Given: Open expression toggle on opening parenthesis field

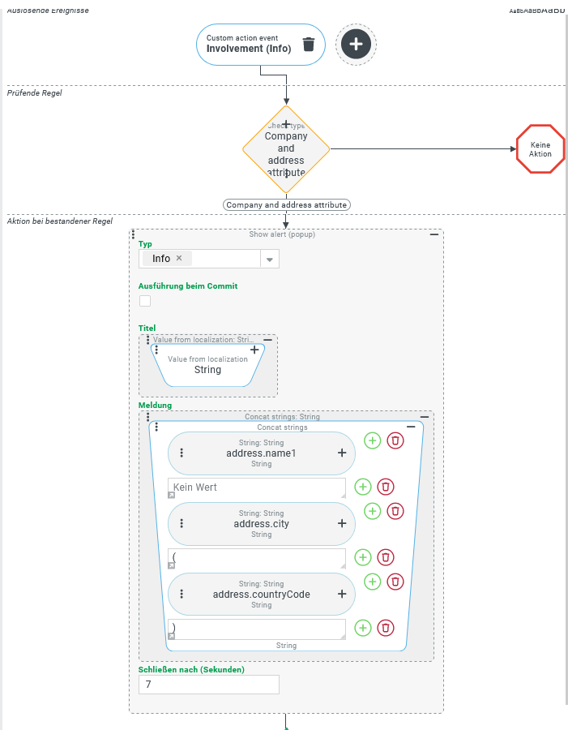Looking at the screenshot, I should pos(171,565).
